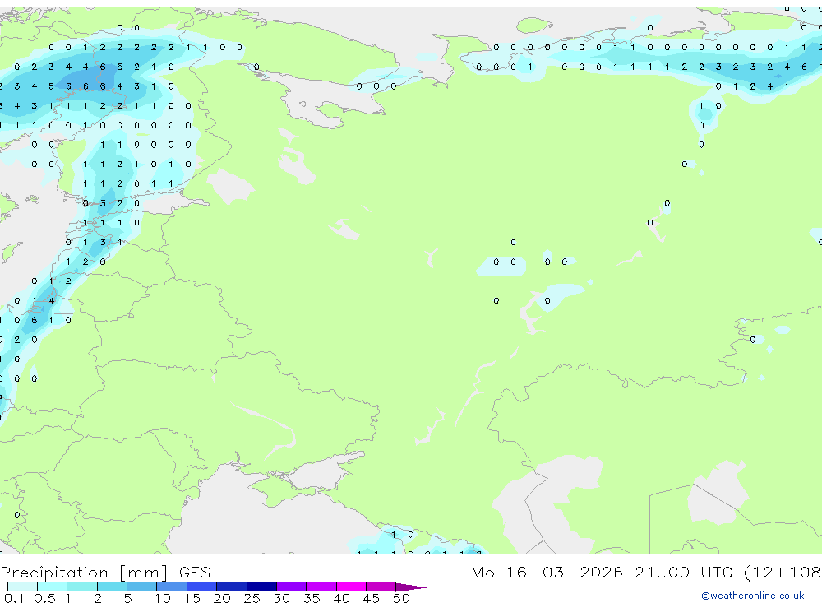The height and width of the screenshot is (603, 822).
Task: Click the 45–50 mm legend color swatch
Action: pyautogui.click(x=381, y=587)
